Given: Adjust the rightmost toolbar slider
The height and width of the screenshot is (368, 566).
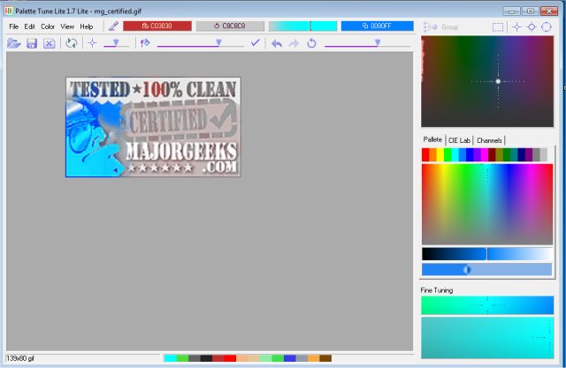Looking at the screenshot, I should point(367,43).
